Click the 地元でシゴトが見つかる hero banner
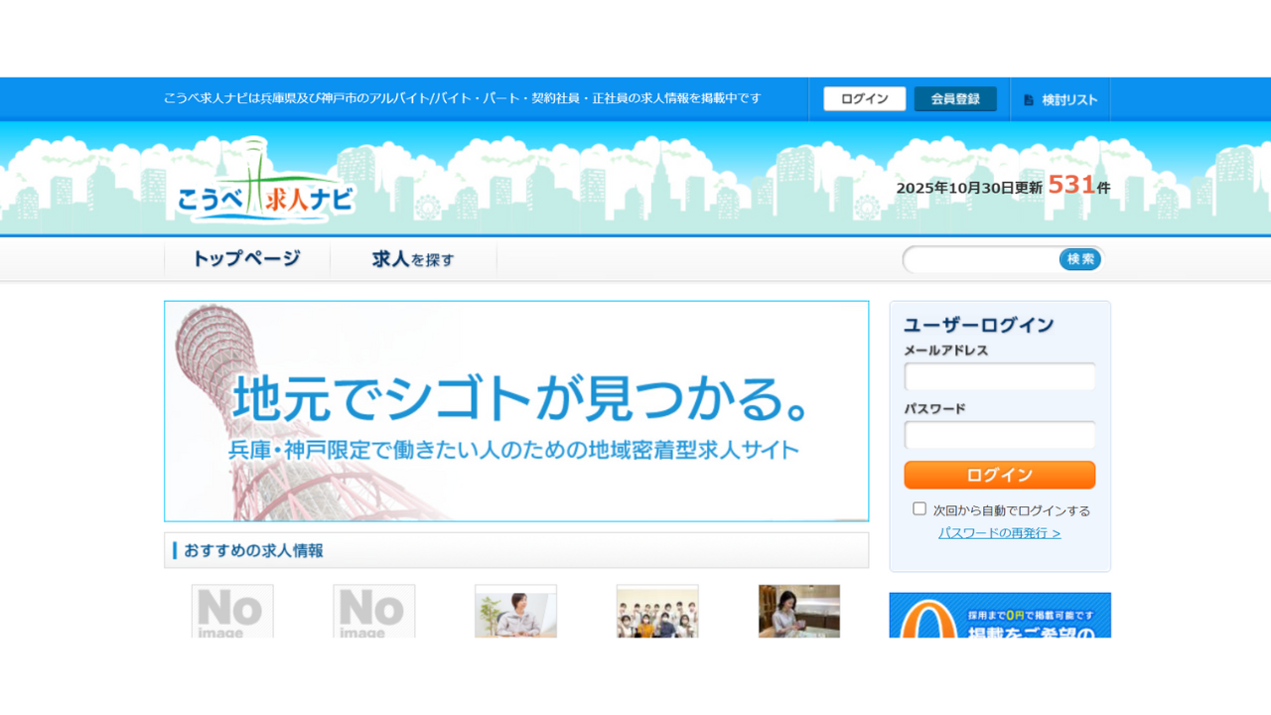The height and width of the screenshot is (715, 1271). [x=516, y=411]
